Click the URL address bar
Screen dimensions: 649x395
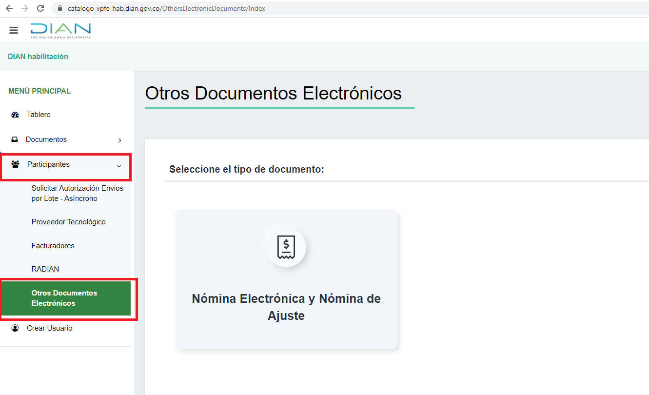coord(351,8)
